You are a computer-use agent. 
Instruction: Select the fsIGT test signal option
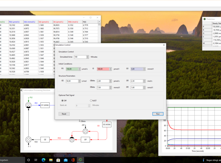(x=91, y=101)
